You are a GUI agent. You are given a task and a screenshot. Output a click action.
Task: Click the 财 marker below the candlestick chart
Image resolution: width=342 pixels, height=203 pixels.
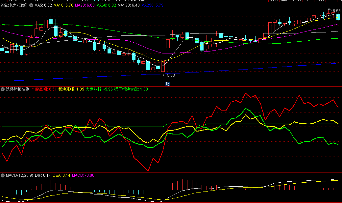coord(167,84)
